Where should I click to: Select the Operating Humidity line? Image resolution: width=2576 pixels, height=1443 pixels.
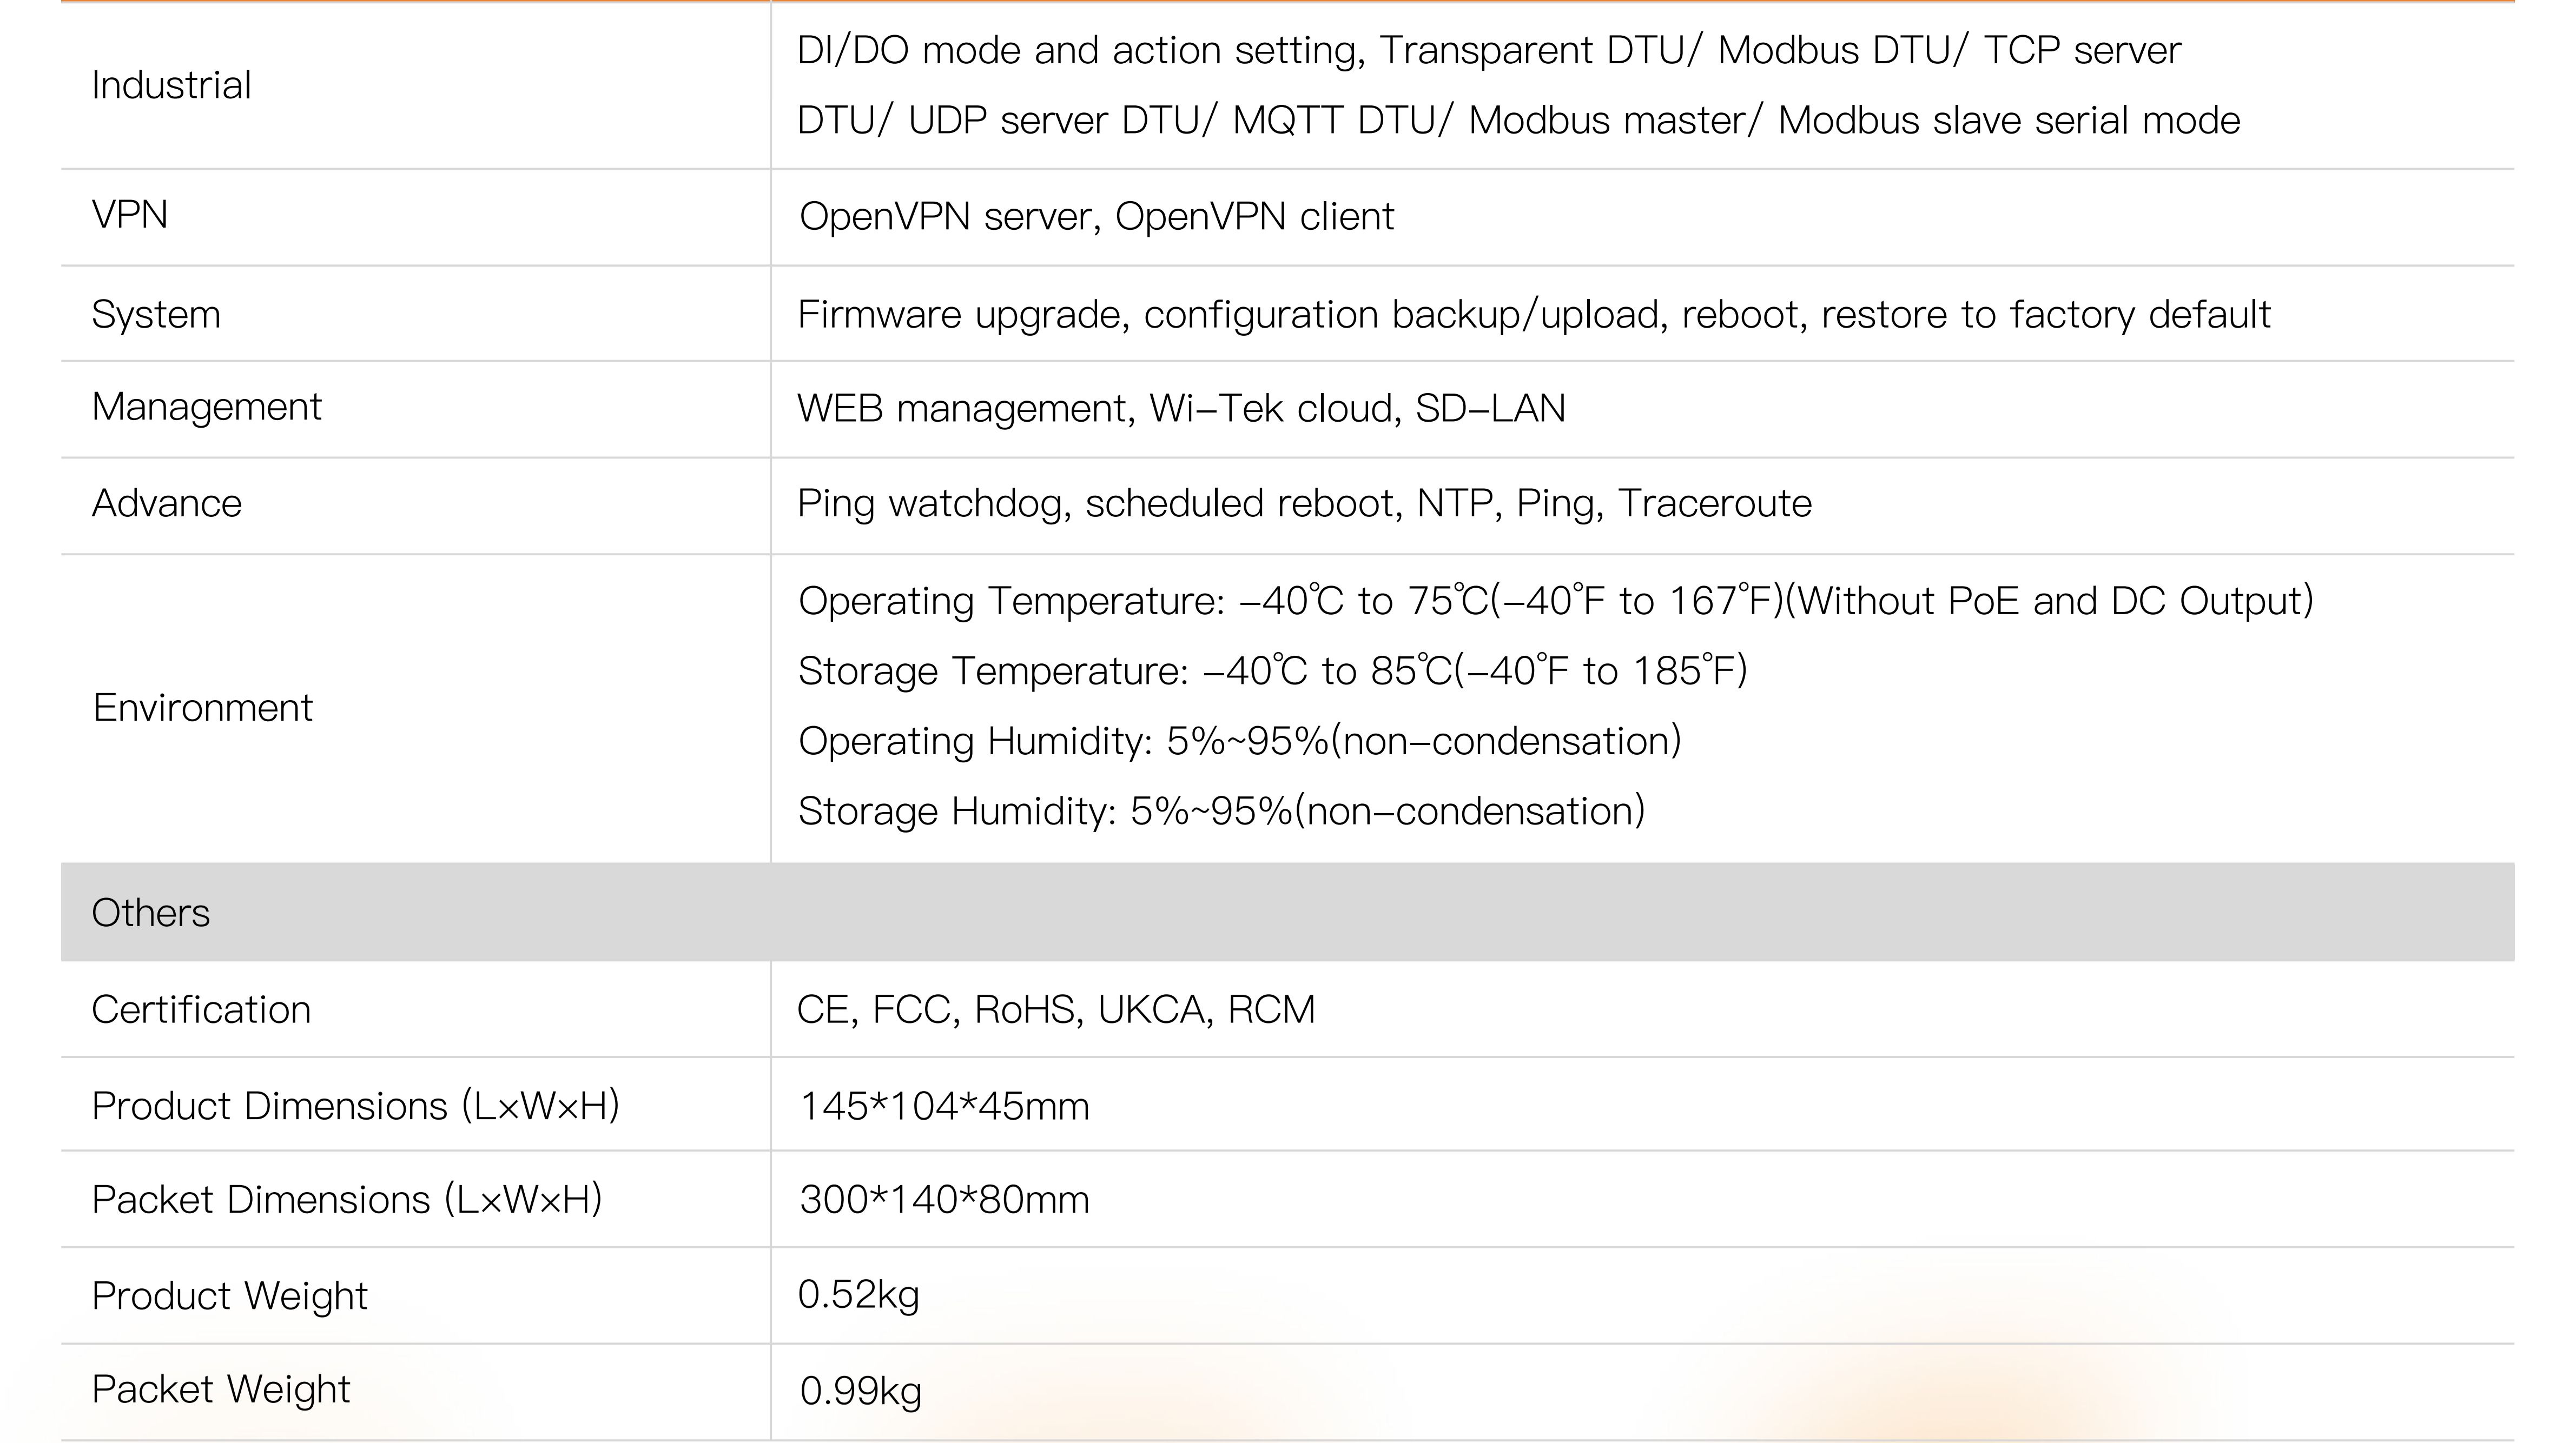(1239, 741)
